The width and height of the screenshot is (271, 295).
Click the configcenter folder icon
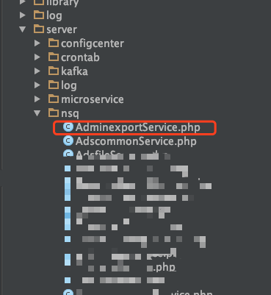(x=54, y=43)
